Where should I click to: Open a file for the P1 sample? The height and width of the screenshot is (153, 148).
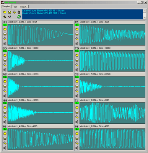[x=77, y=134]
